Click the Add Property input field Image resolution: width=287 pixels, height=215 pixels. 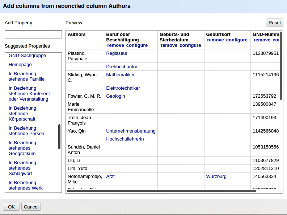pyautogui.click(x=33, y=35)
